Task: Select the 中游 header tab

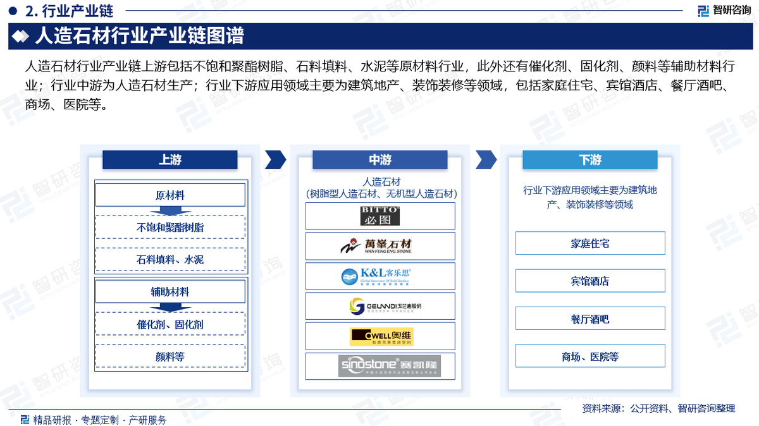Action: pyautogui.click(x=380, y=160)
